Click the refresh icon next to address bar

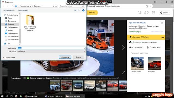tap(56, 6)
